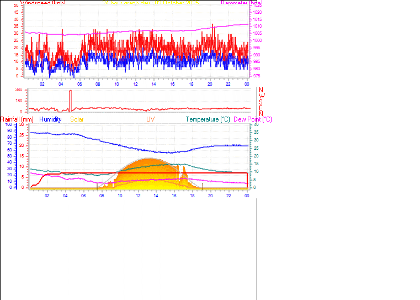Click the 02 hour label on wind graph
The height and width of the screenshot is (300, 420).
[42, 84]
